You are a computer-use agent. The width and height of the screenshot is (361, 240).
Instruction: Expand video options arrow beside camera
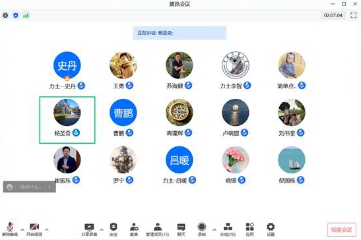click(47, 229)
